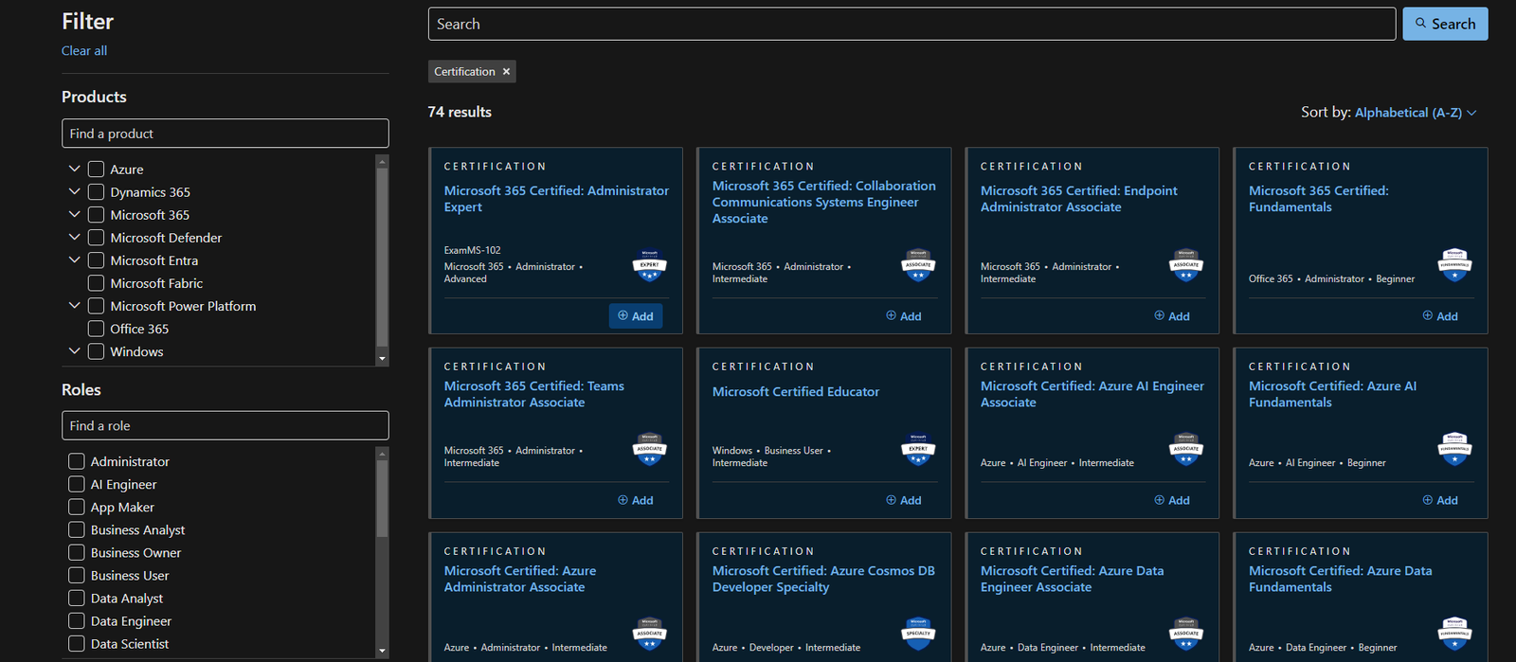This screenshot has width=1516, height=662.
Task: Expand the Dynamics 365 subcategories
Action: point(74,191)
